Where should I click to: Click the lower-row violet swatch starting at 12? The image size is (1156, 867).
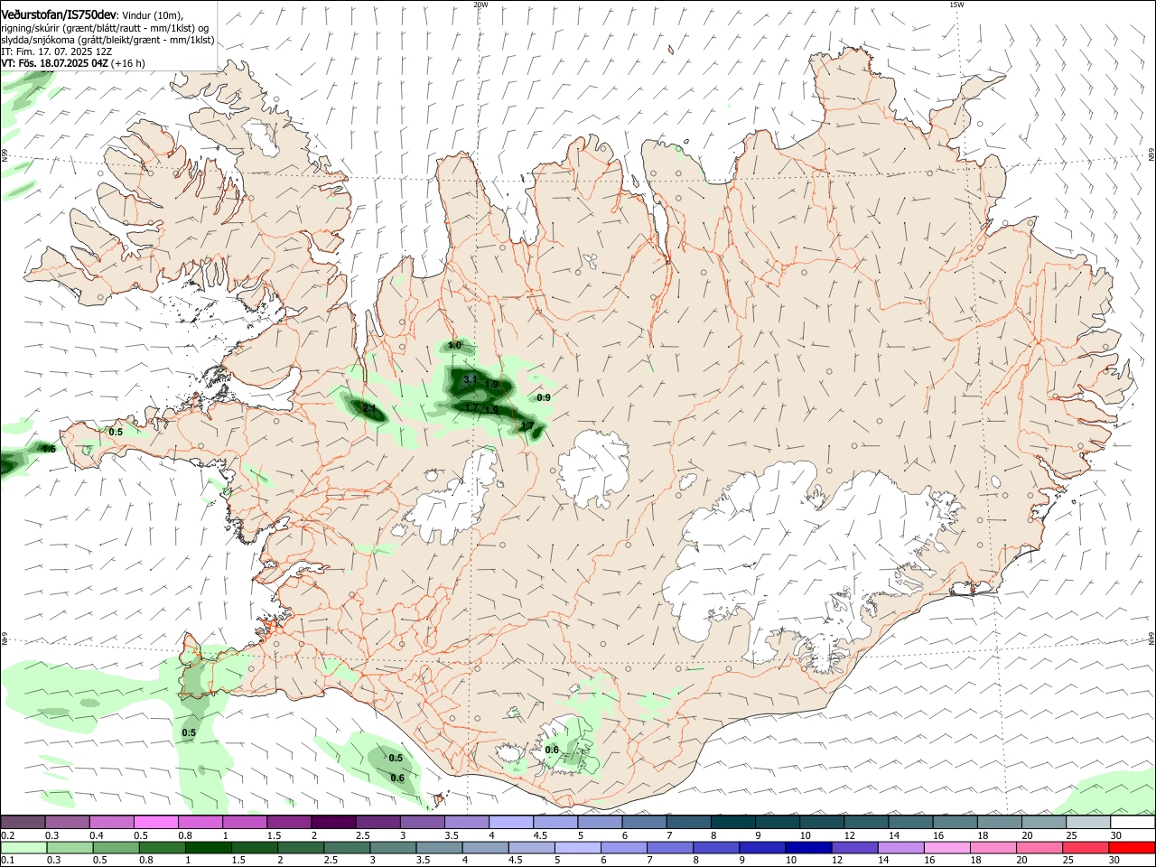click(x=854, y=847)
